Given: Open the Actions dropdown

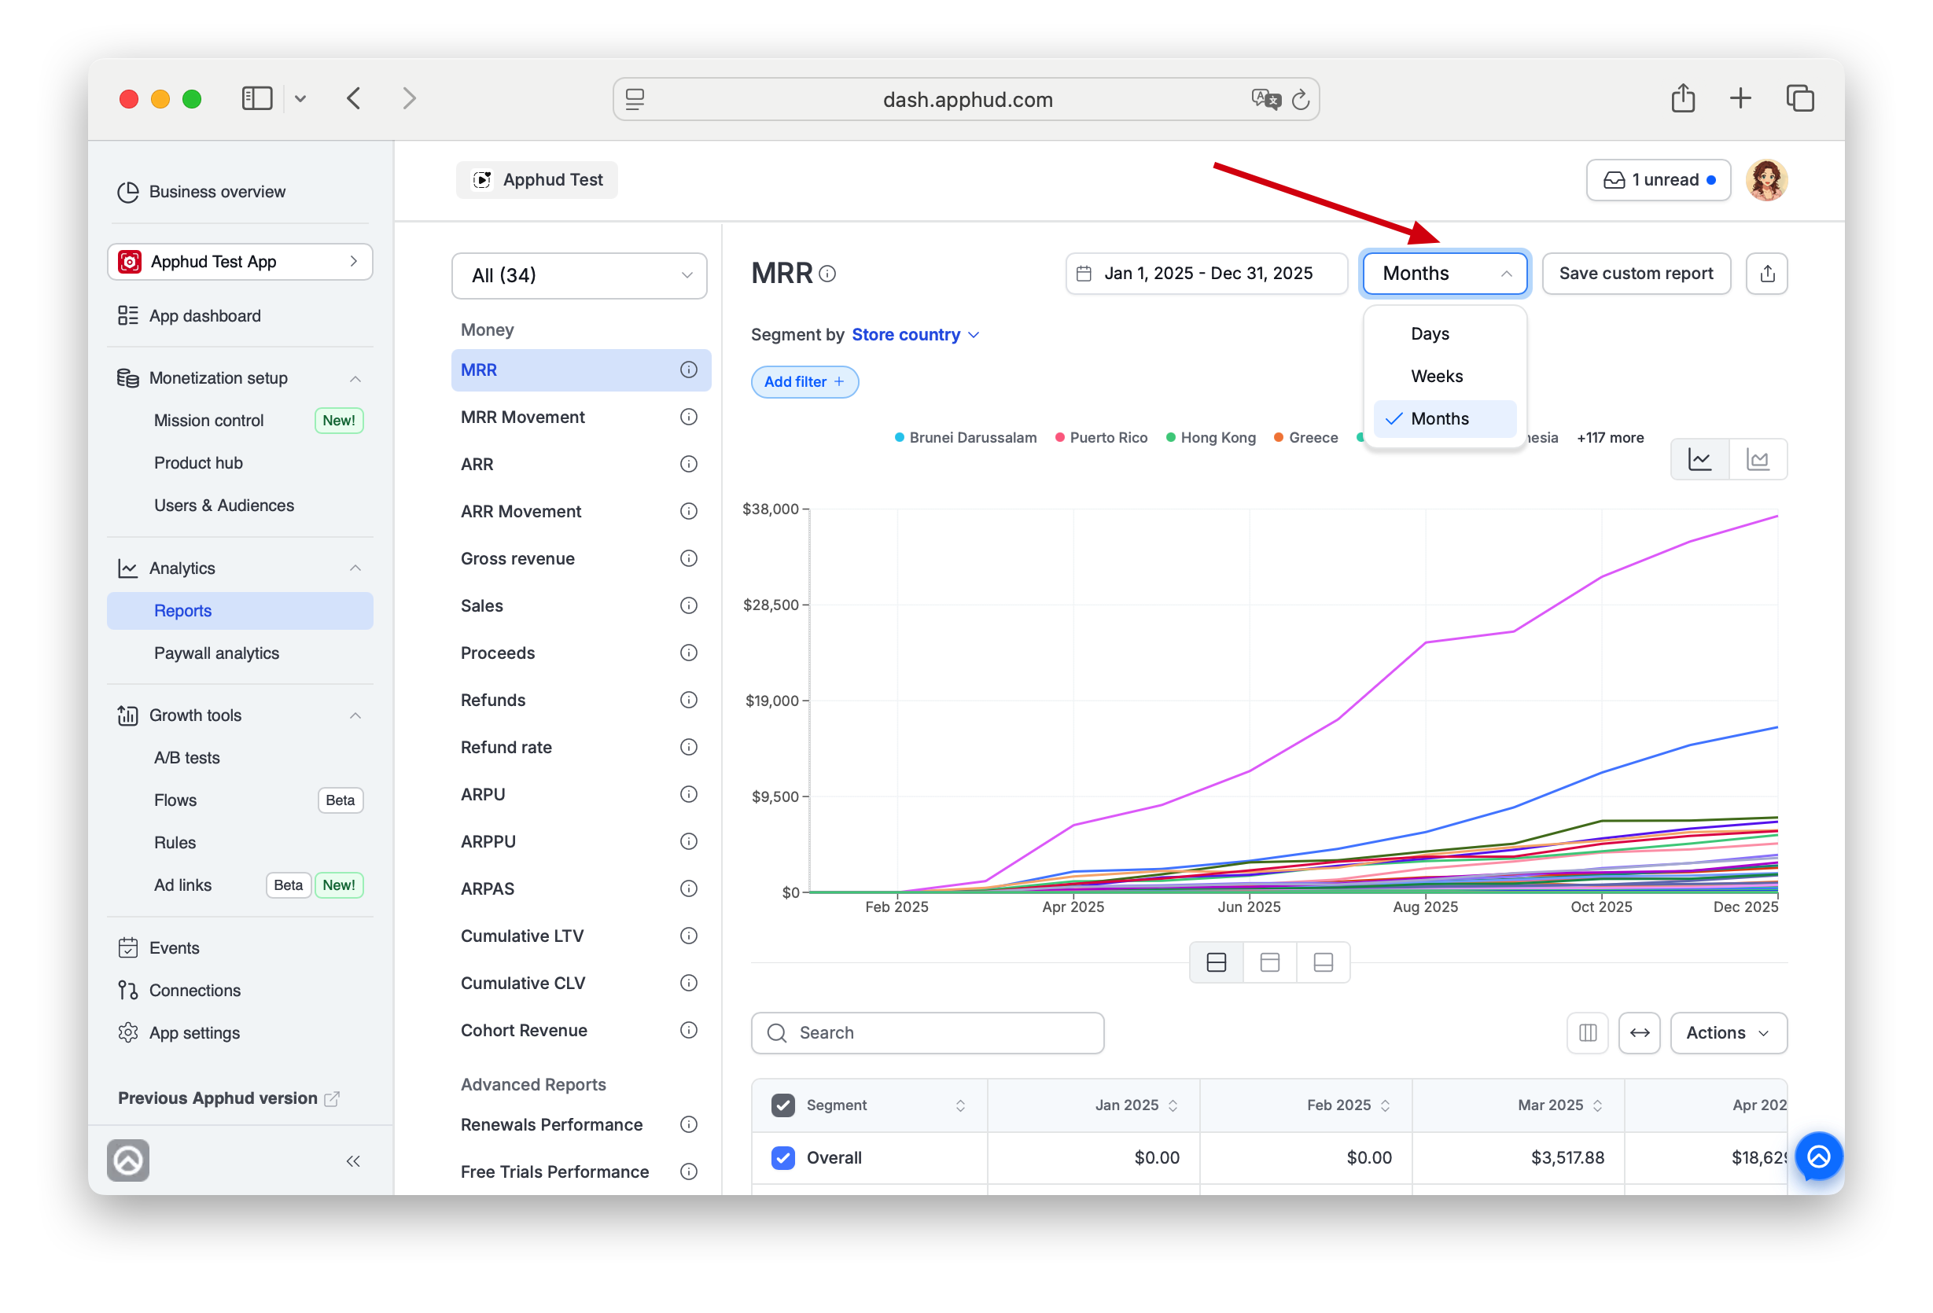Looking at the screenshot, I should [1728, 1033].
